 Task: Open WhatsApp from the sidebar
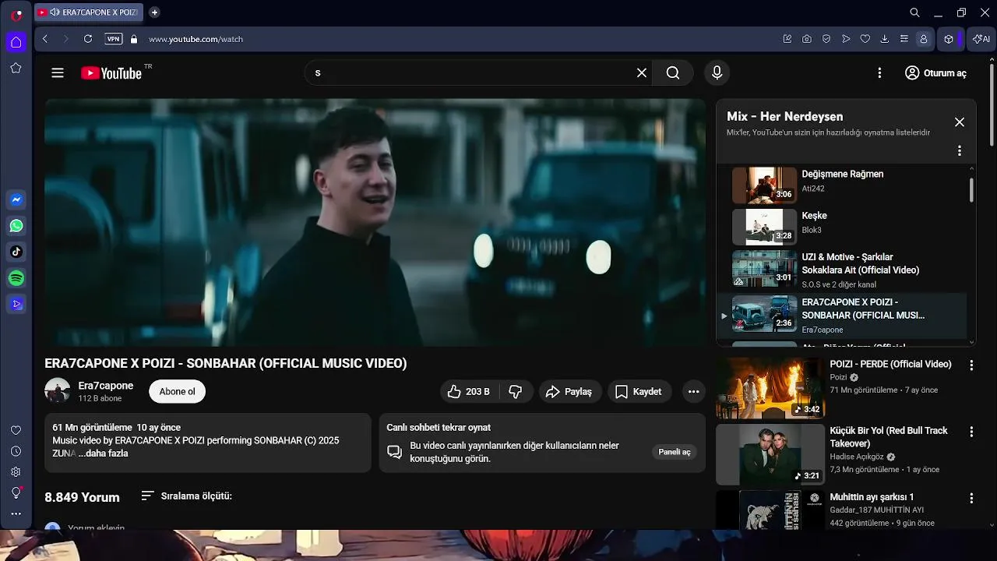click(x=16, y=226)
